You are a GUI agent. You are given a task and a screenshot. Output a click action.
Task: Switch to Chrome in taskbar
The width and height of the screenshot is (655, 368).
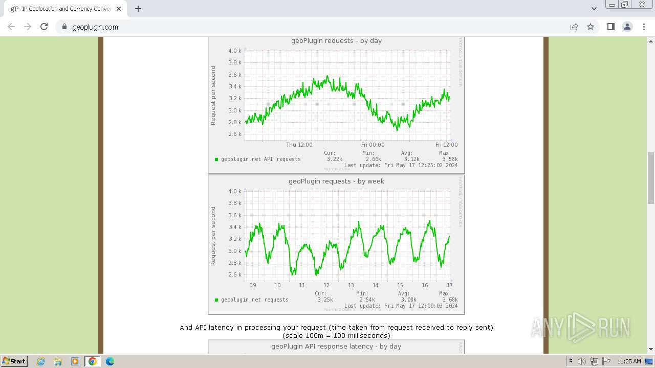[x=93, y=361]
